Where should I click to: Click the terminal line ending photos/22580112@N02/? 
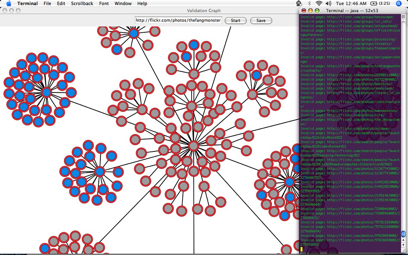[350, 75]
